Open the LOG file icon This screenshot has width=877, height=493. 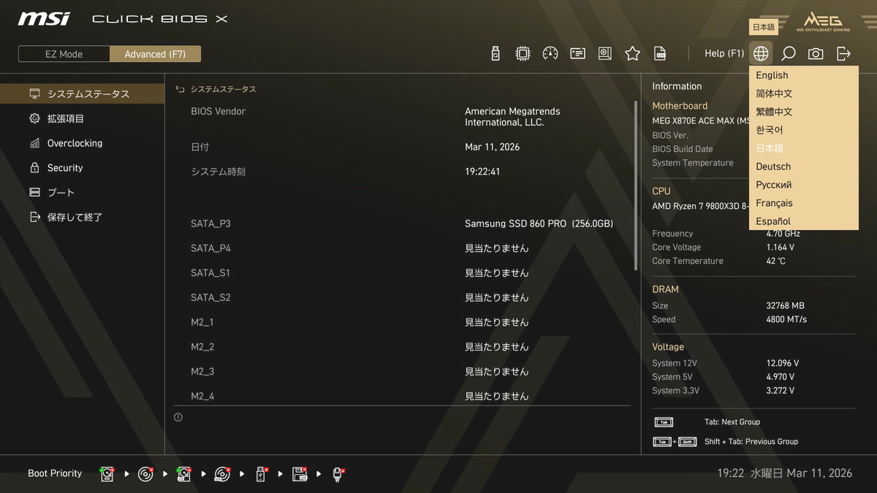pos(660,53)
